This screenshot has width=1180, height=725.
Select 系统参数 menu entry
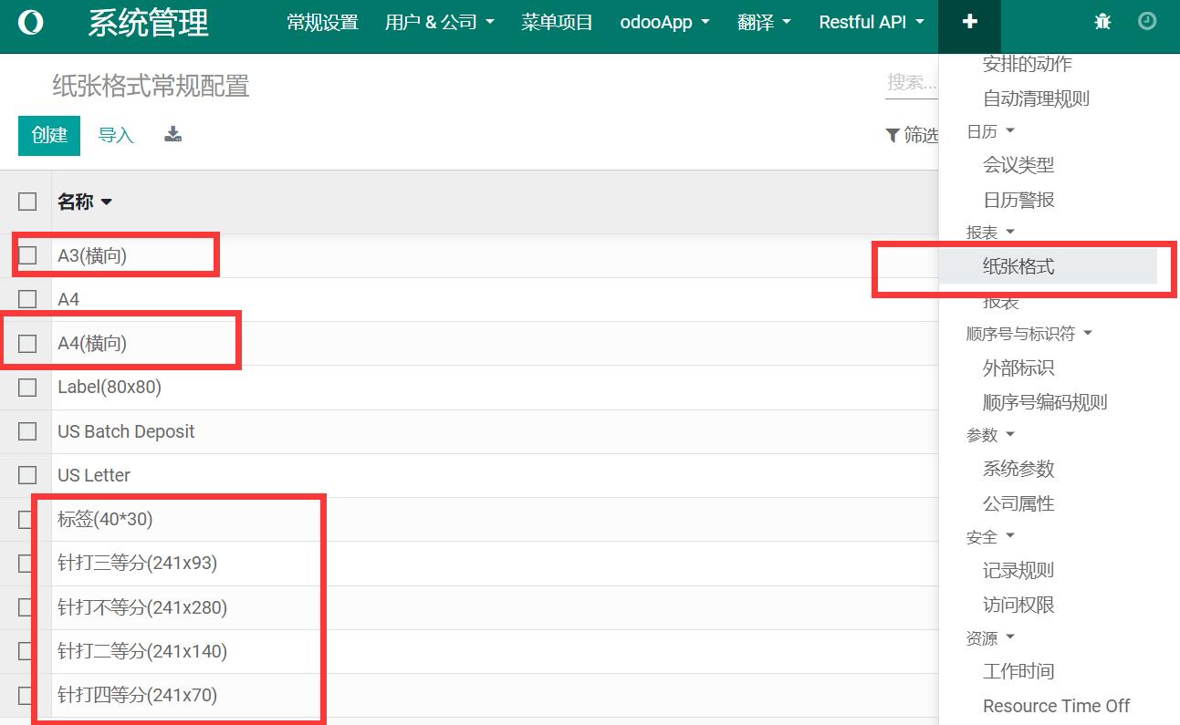pos(1018,469)
